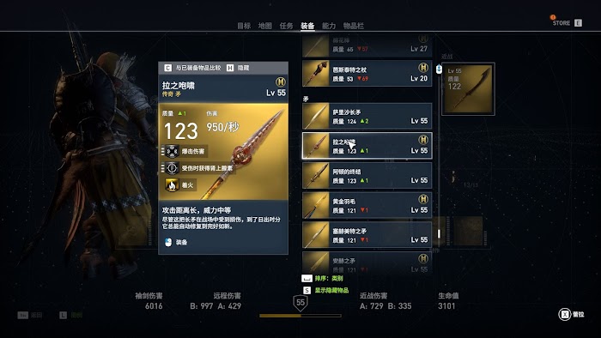
Task: Select the 萨里沙长矛 spear item
Action: click(367, 116)
